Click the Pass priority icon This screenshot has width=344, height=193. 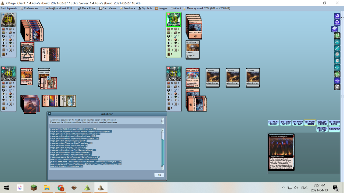(337, 87)
